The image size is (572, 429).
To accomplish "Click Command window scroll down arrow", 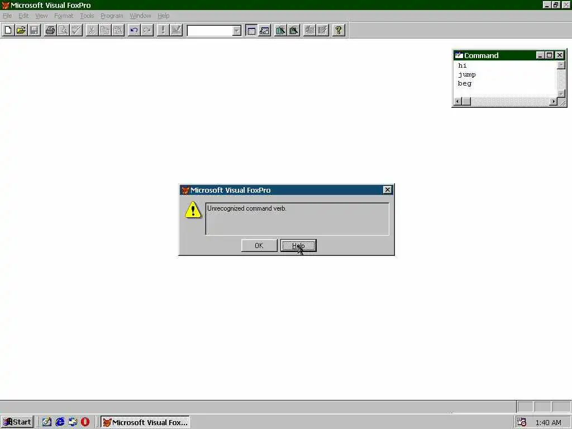I will coord(561,93).
